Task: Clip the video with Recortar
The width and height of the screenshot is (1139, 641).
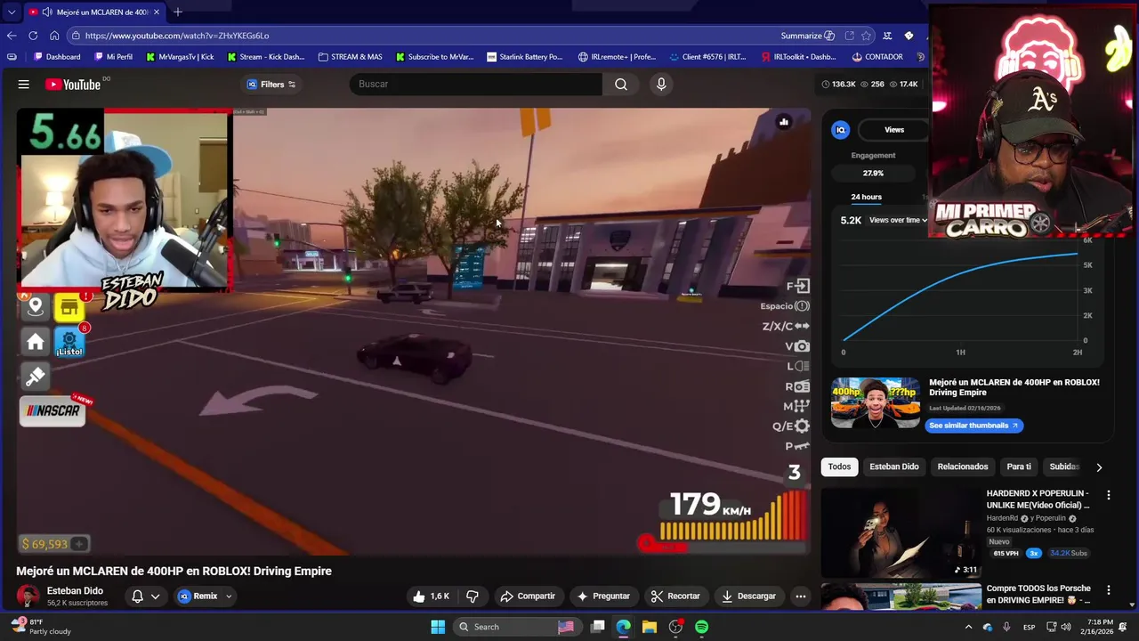Action: [675, 596]
